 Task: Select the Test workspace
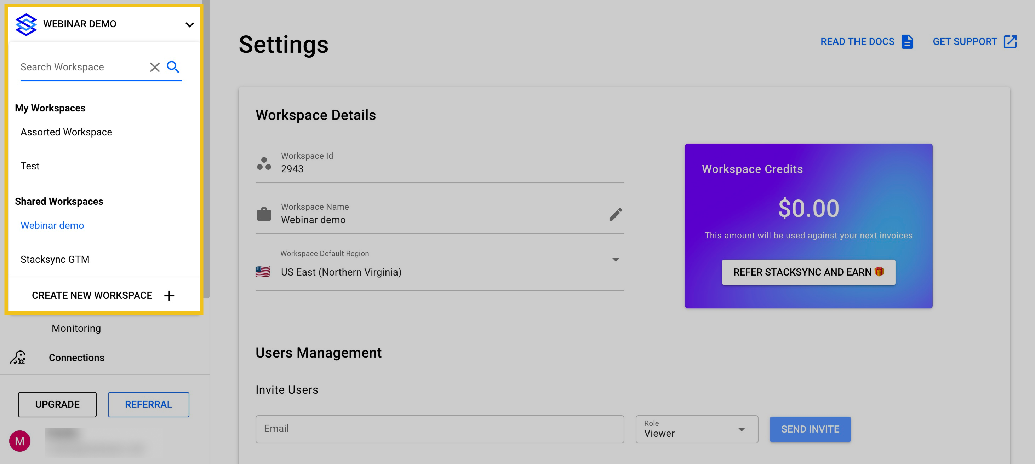[30, 166]
